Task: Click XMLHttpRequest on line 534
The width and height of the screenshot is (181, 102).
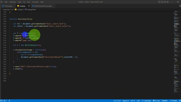Action: pyautogui.click(x=31, y=45)
